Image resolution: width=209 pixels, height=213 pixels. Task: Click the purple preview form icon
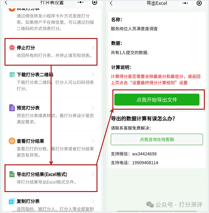[x=12, y=108]
